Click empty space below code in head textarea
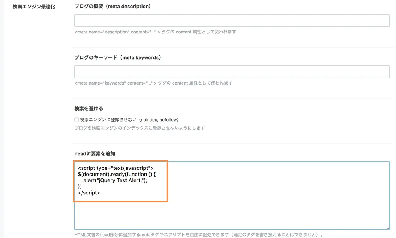The height and width of the screenshot is (238, 396). pos(232,215)
